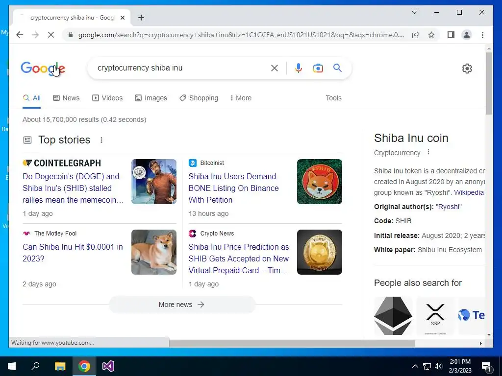Click the vertical page scrollbar
Viewport: 502px width, 376px height.
click(489, 83)
